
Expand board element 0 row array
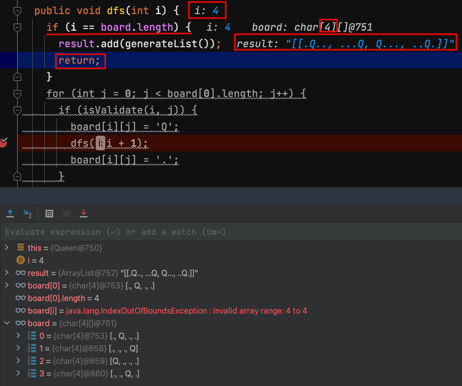(x=19, y=336)
